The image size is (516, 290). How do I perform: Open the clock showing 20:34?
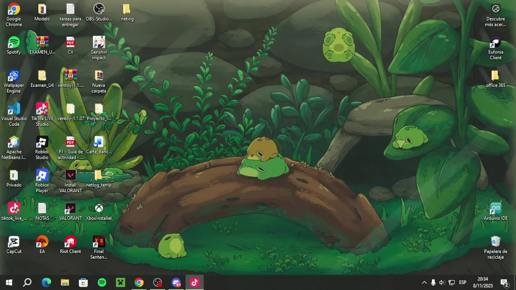point(483,282)
